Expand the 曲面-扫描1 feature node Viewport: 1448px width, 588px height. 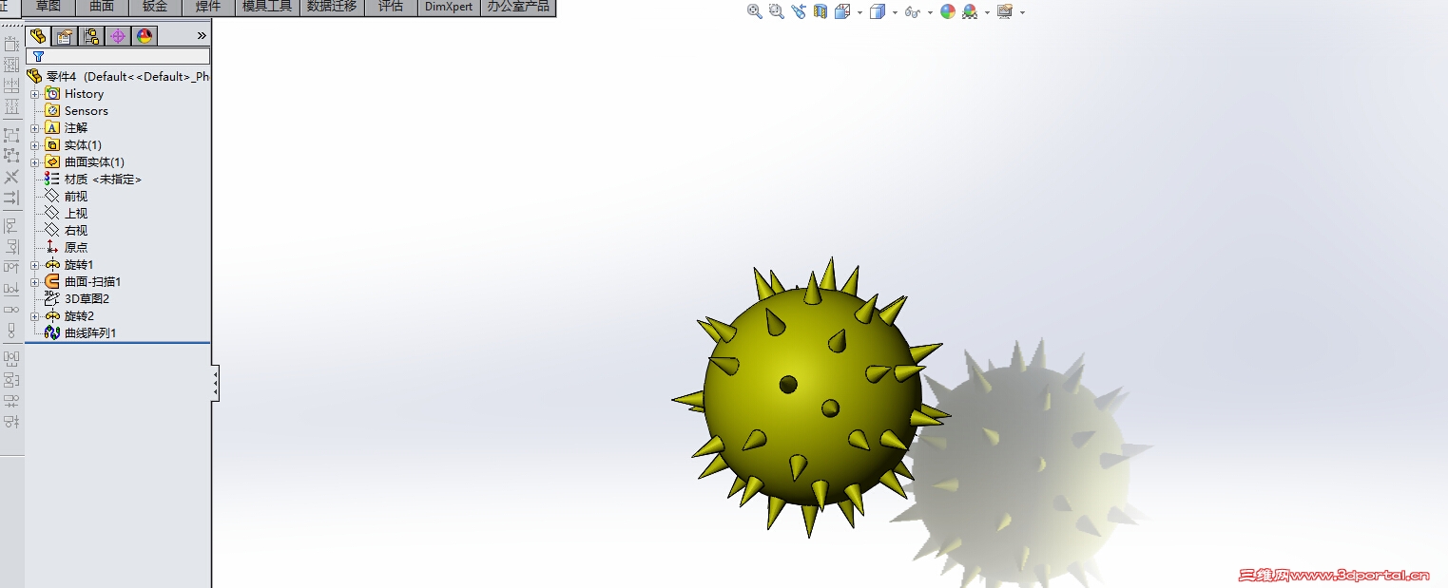tap(35, 282)
